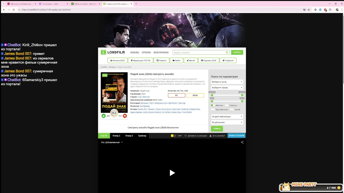Click the LordFilm logo icon
The image size is (344, 193).
pyautogui.click(x=103, y=52)
